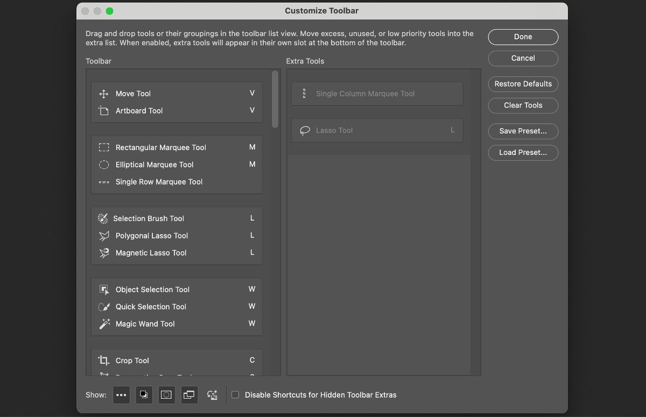646x417 pixels.
Task: Select the Object Selection Tool icon
Action: (103, 289)
